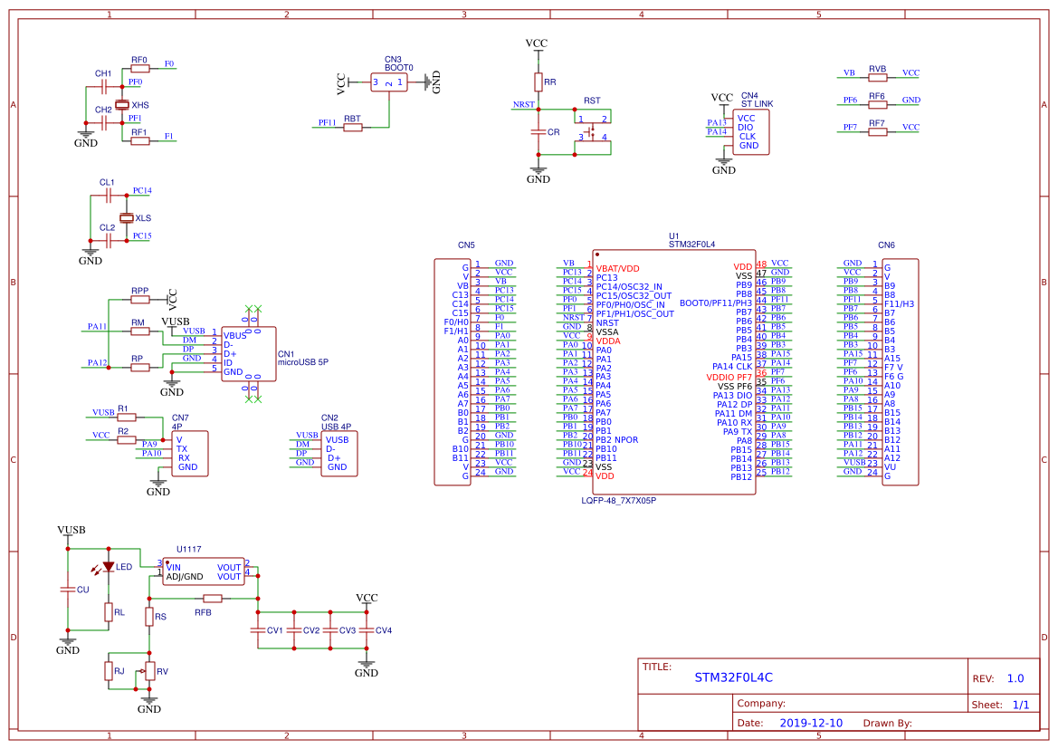Click the STM32F0L4C title text
The width and height of the screenshot is (1058, 749).
click(x=733, y=677)
